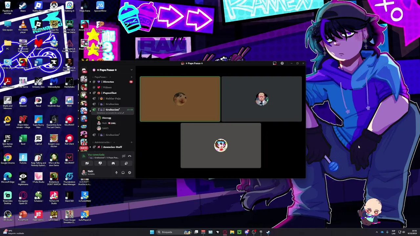The height and width of the screenshot is (236, 420).
Task: Open the Directos text channel
Action: pos(113,82)
